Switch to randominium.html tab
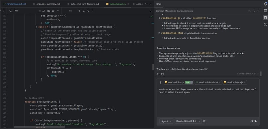The image size is (268, 129). pos(15,4)
